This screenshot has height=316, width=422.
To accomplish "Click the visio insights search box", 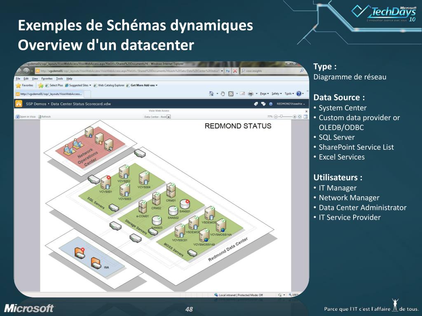I will [x=270, y=71].
